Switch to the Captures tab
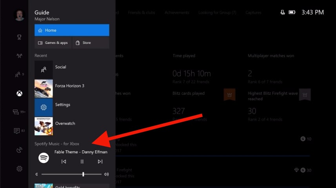Screen dimensions: 336x188 (253, 13)
